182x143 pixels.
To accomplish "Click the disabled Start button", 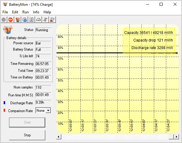I will tap(27, 122).
